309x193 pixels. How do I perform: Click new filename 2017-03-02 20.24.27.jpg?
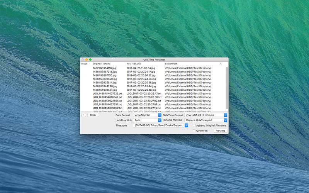[x=141, y=75]
